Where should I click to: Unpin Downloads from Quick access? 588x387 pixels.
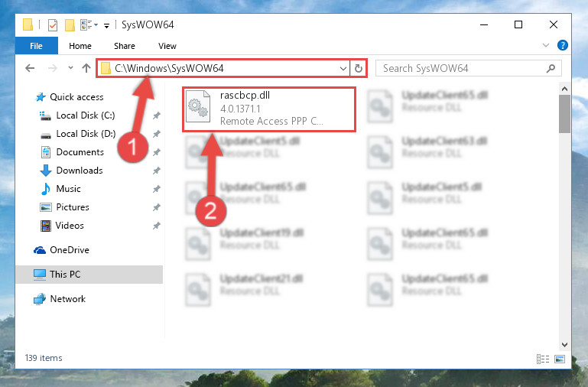point(157,171)
